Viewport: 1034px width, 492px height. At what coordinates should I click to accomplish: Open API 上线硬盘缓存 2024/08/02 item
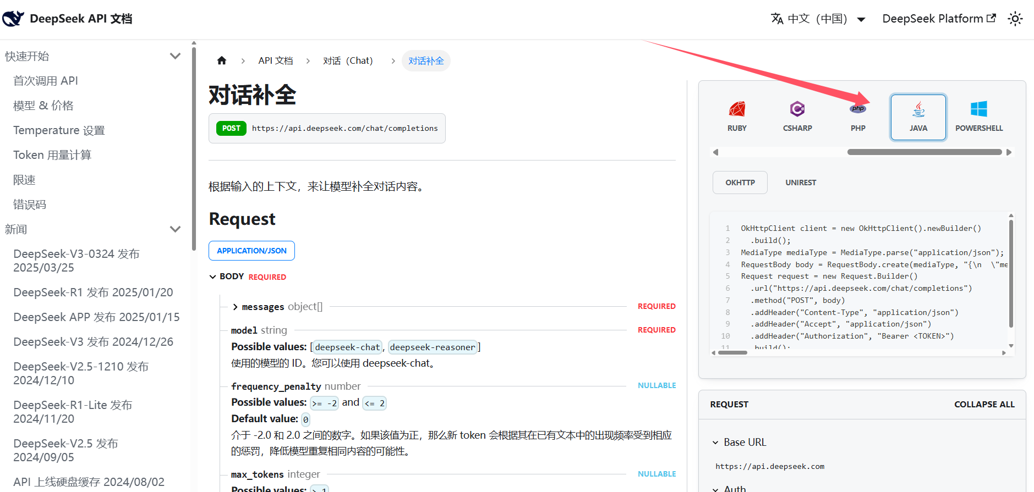coord(89,482)
